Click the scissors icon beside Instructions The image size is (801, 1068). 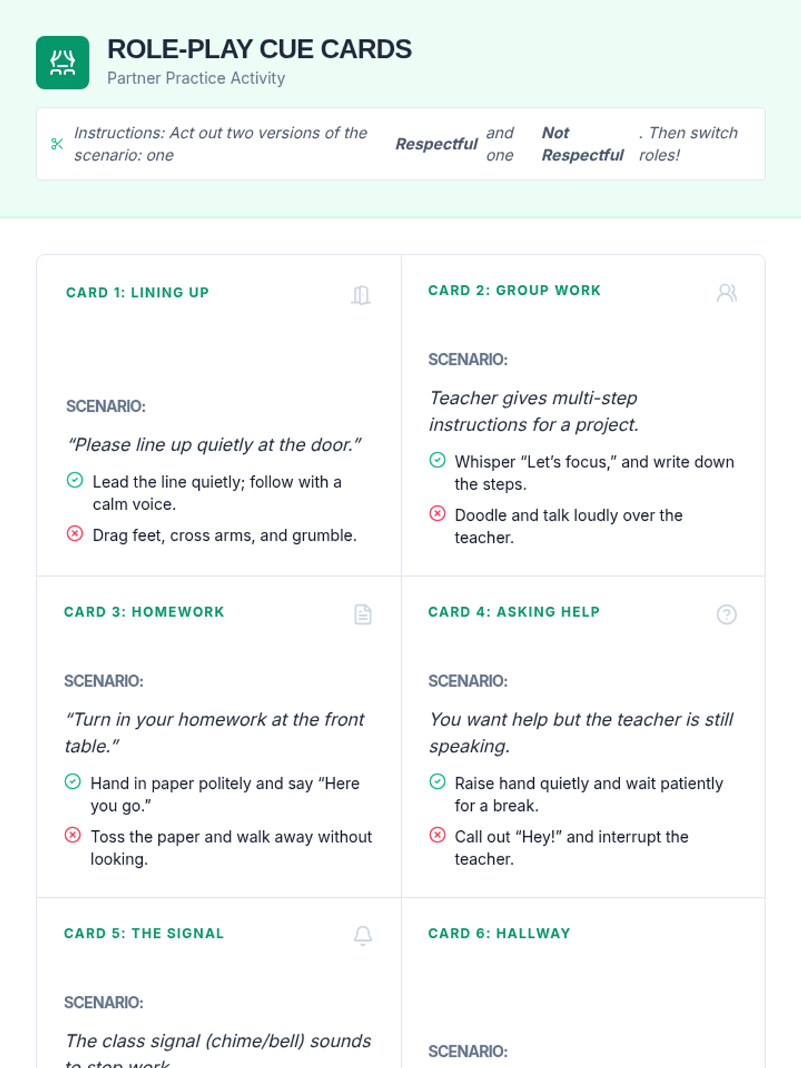(x=57, y=144)
